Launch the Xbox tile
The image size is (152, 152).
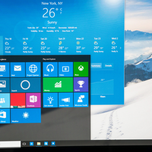(81, 69)
